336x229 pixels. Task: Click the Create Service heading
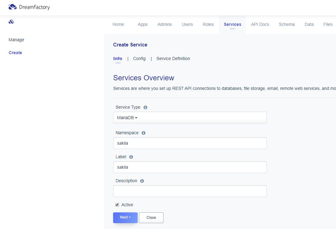(130, 45)
